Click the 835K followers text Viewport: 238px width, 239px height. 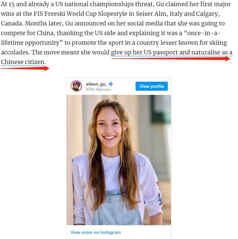[x=98, y=89]
